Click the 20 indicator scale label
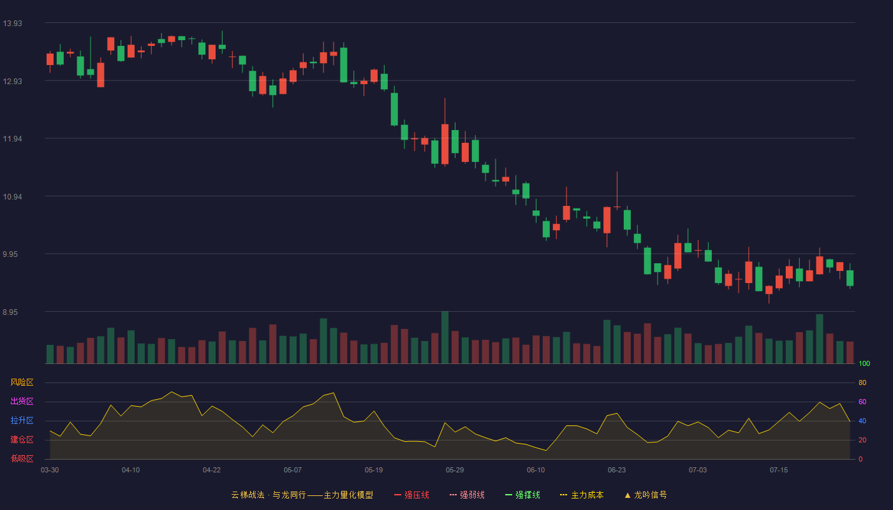The width and height of the screenshot is (893, 510). (x=862, y=441)
